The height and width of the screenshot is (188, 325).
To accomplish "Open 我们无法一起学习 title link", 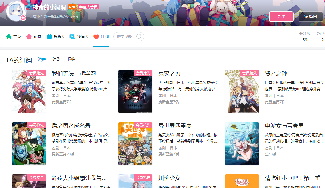I will coord(74,73).
